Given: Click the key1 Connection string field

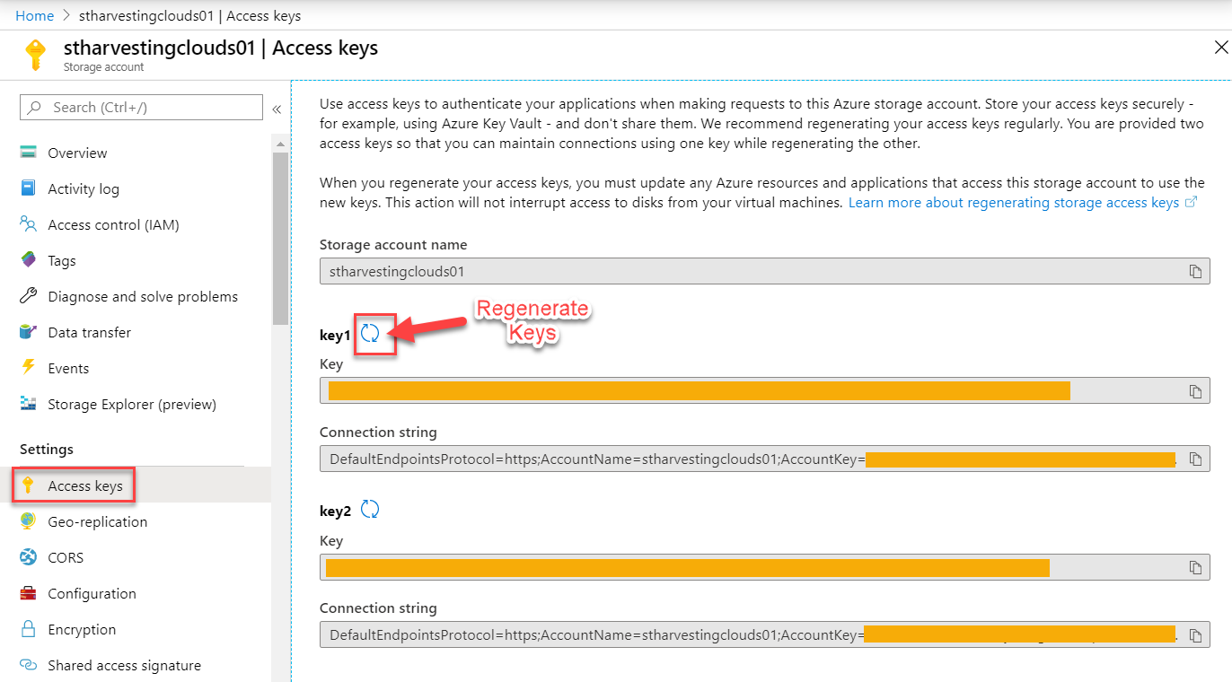Looking at the screenshot, I should (764, 459).
